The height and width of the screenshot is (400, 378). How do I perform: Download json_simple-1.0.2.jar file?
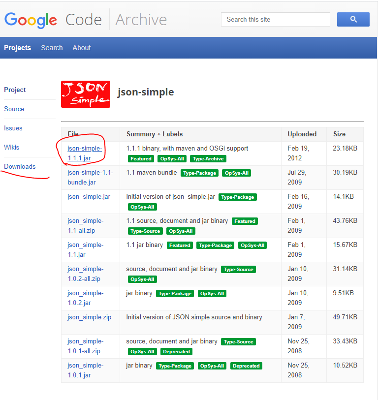pos(85,298)
